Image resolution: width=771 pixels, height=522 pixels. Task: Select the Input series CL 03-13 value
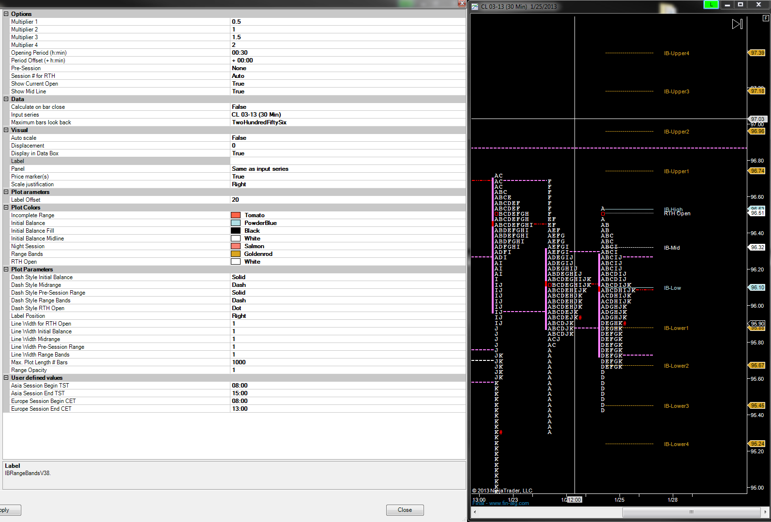(348, 115)
